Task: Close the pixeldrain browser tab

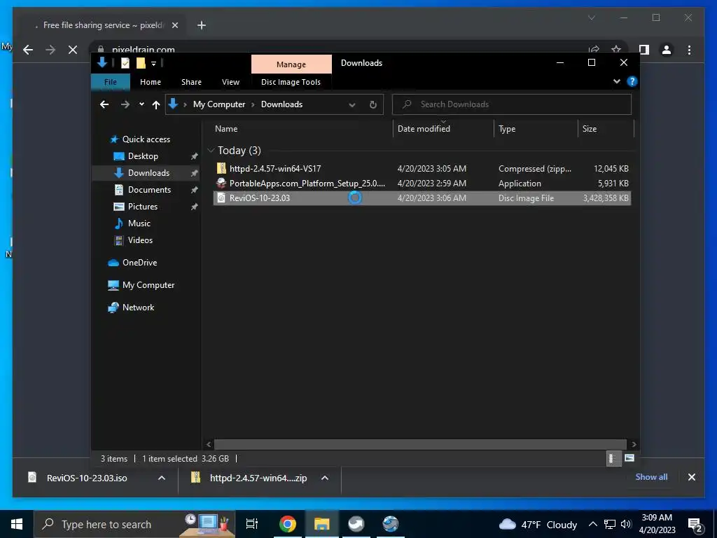Action: pyautogui.click(x=174, y=25)
